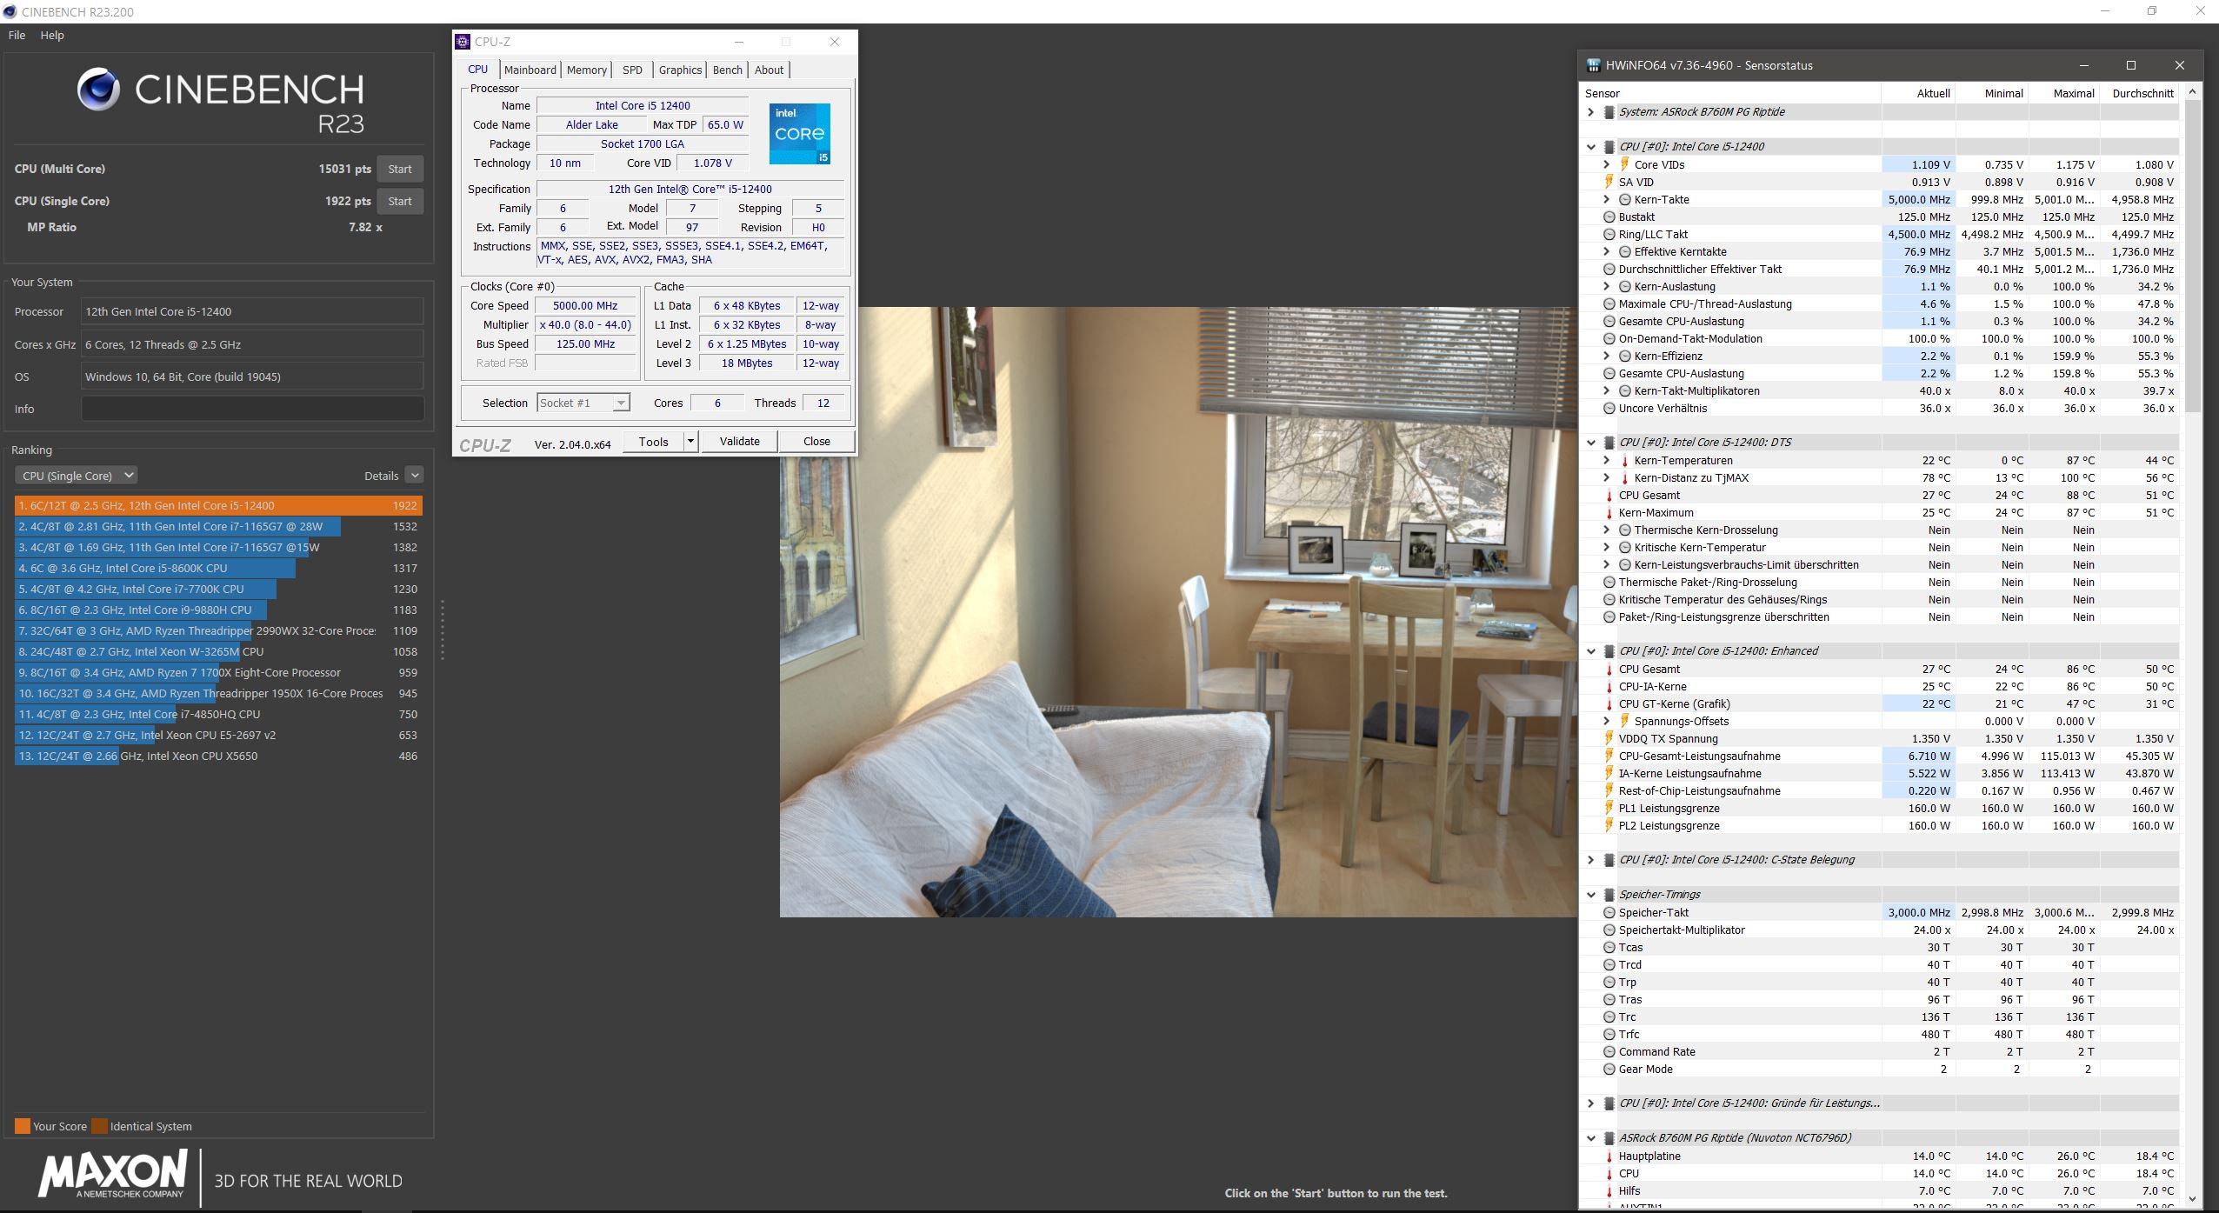Click the SA VID voltage icon

[x=1609, y=182]
